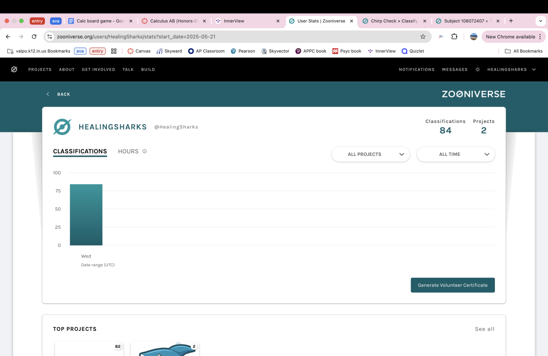This screenshot has height=356, width=548.
Task: Reload the page with refresh icon
Action: click(x=34, y=37)
